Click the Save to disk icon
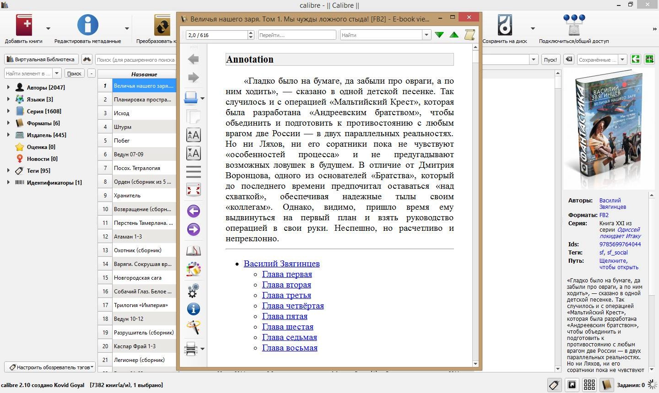659x393 pixels. click(x=504, y=25)
